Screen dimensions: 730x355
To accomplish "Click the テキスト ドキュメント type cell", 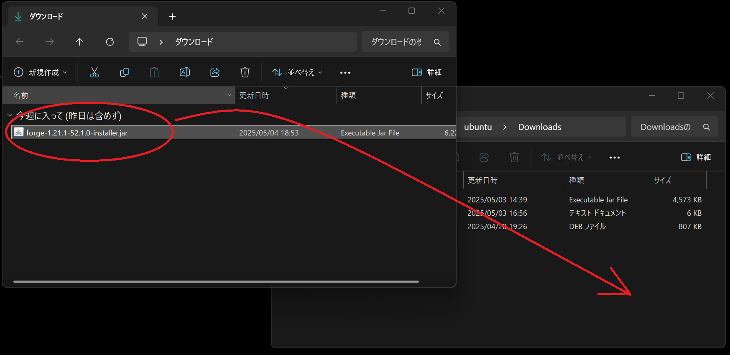I will (x=597, y=213).
